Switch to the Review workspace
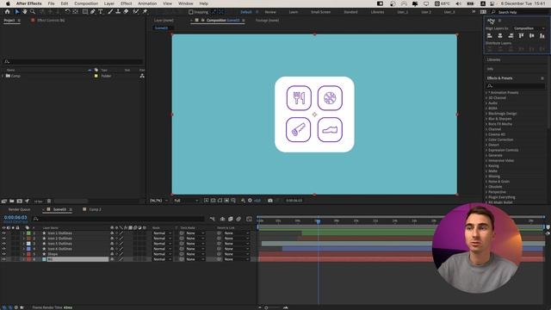The width and height of the screenshot is (551, 310). point(270,12)
